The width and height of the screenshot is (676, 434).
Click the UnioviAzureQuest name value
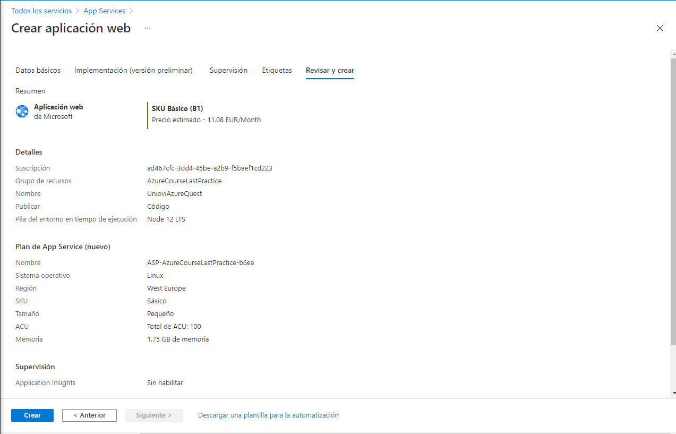pyautogui.click(x=175, y=193)
